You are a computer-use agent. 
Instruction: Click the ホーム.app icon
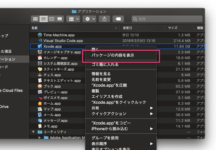pos(40,103)
